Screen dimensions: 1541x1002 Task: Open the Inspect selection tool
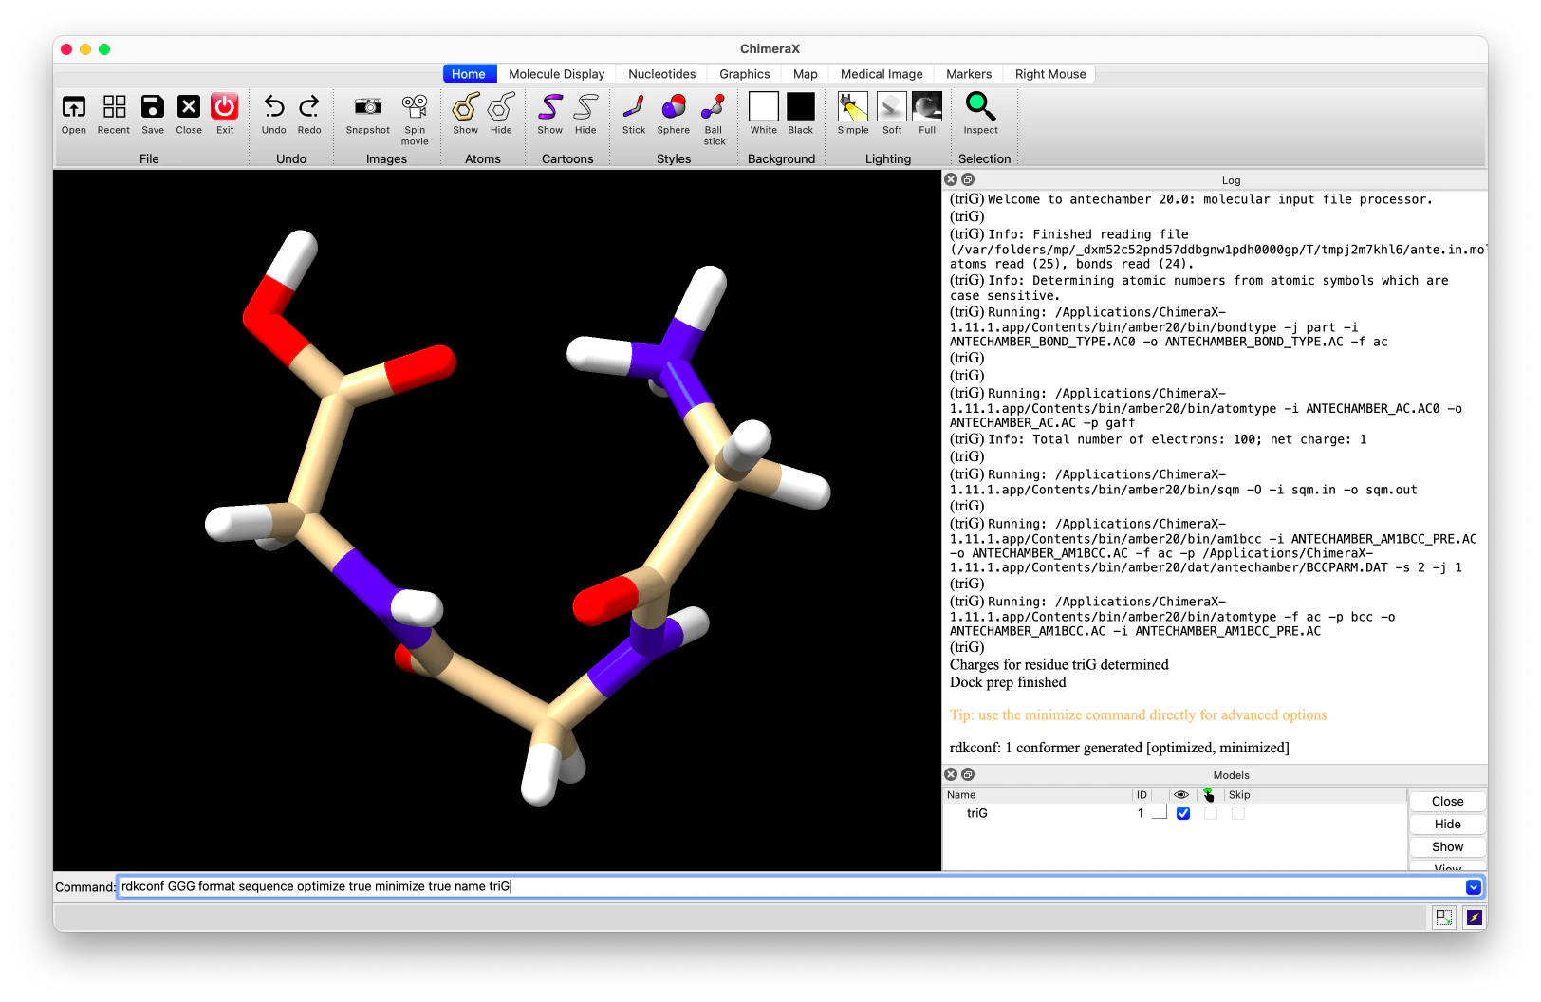click(x=981, y=114)
